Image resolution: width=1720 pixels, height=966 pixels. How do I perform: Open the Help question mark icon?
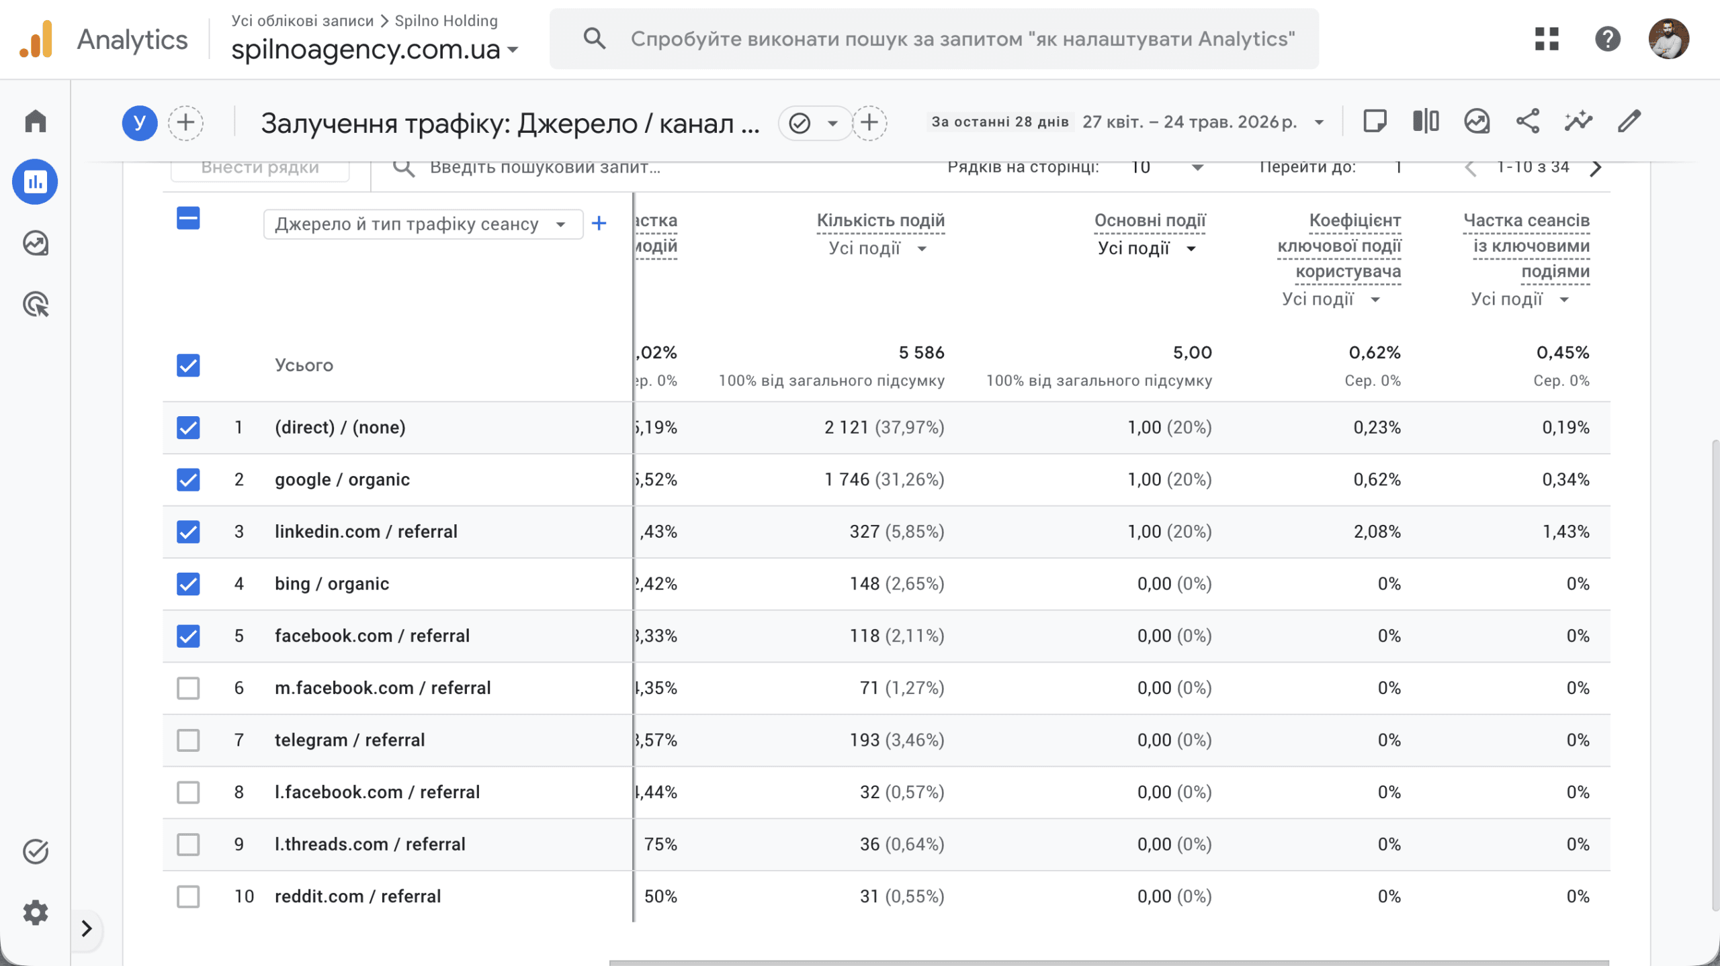(1608, 39)
